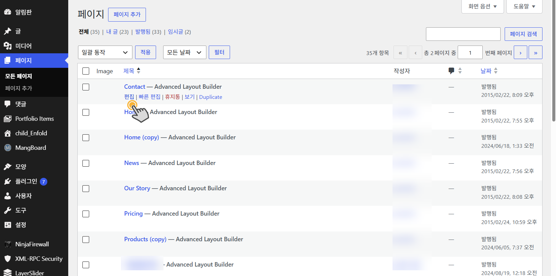This screenshot has width=556, height=276.
Task: Show the 내 글 pages filter
Action: (x=112, y=32)
